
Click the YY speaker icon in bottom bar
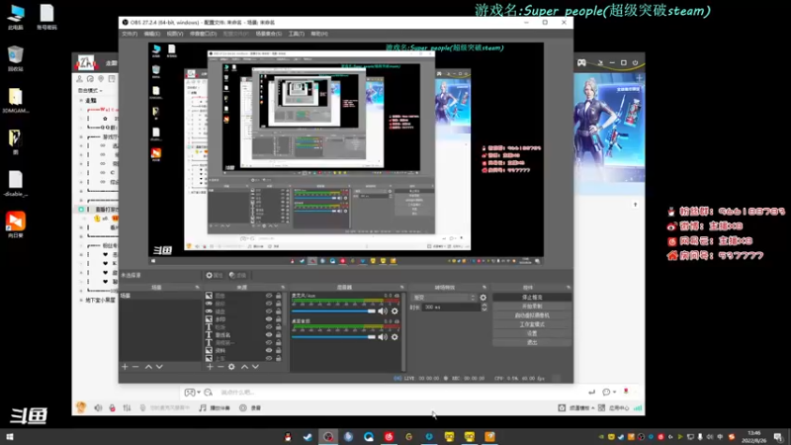(x=98, y=407)
